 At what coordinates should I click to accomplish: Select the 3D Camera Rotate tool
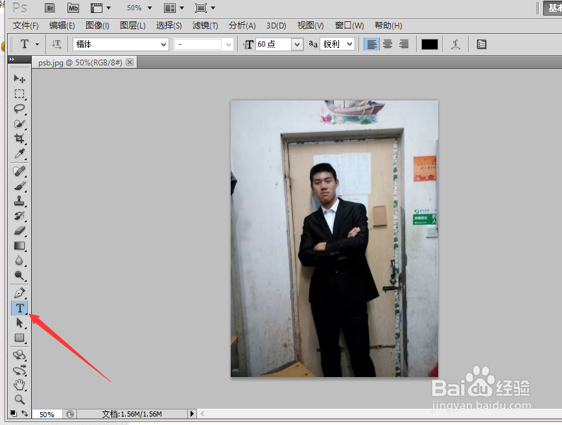(19, 370)
